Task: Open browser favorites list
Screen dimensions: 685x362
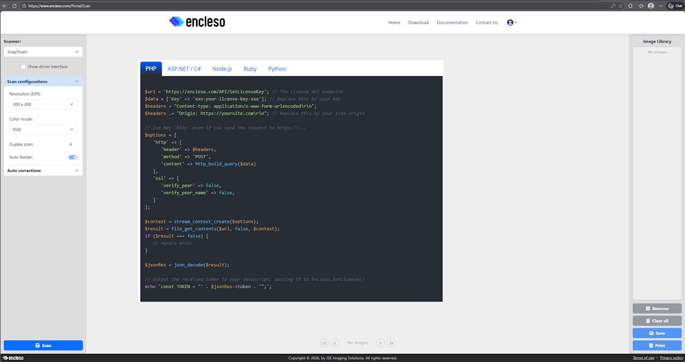Action: pos(641,6)
